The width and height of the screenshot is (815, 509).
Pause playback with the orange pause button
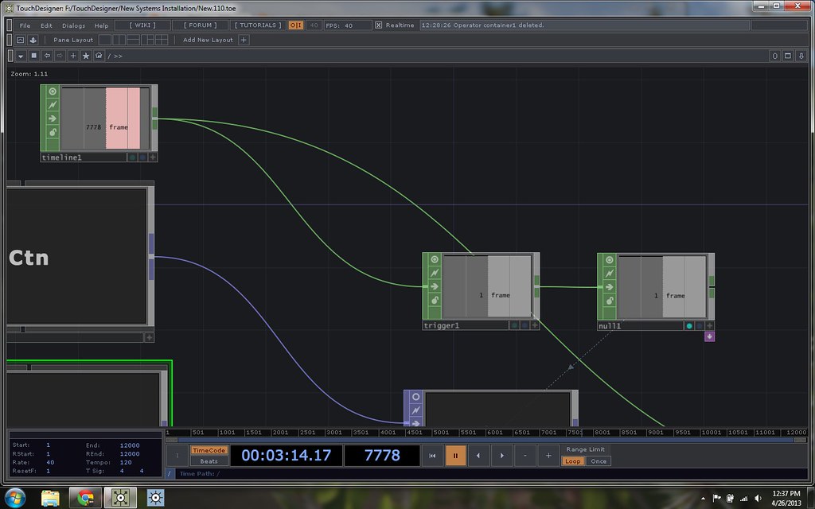[x=455, y=456]
